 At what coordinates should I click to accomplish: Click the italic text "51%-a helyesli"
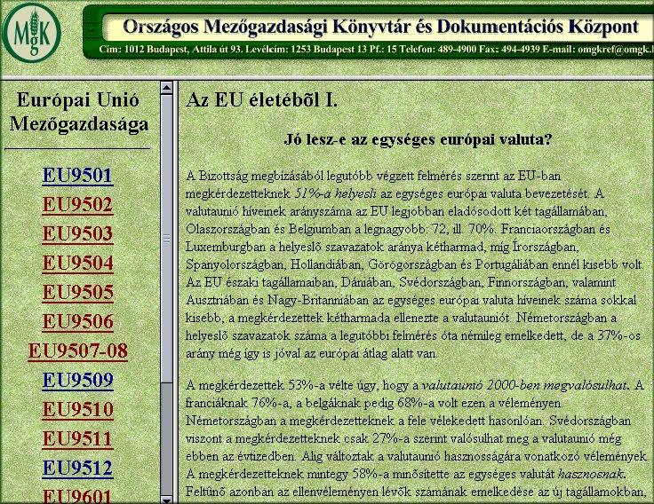tap(335, 193)
